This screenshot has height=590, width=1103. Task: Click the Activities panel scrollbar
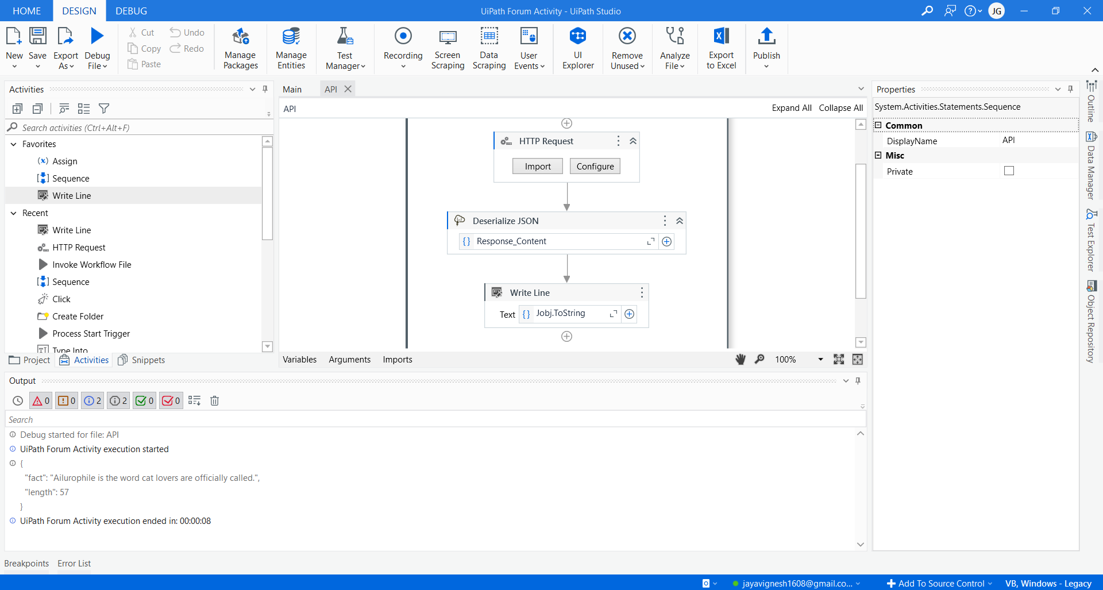267,193
